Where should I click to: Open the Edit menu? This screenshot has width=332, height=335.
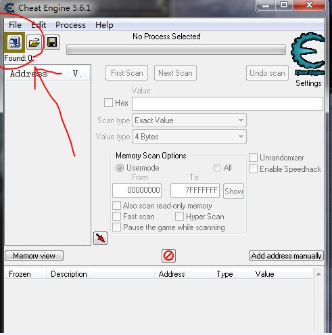pos(39,25)
